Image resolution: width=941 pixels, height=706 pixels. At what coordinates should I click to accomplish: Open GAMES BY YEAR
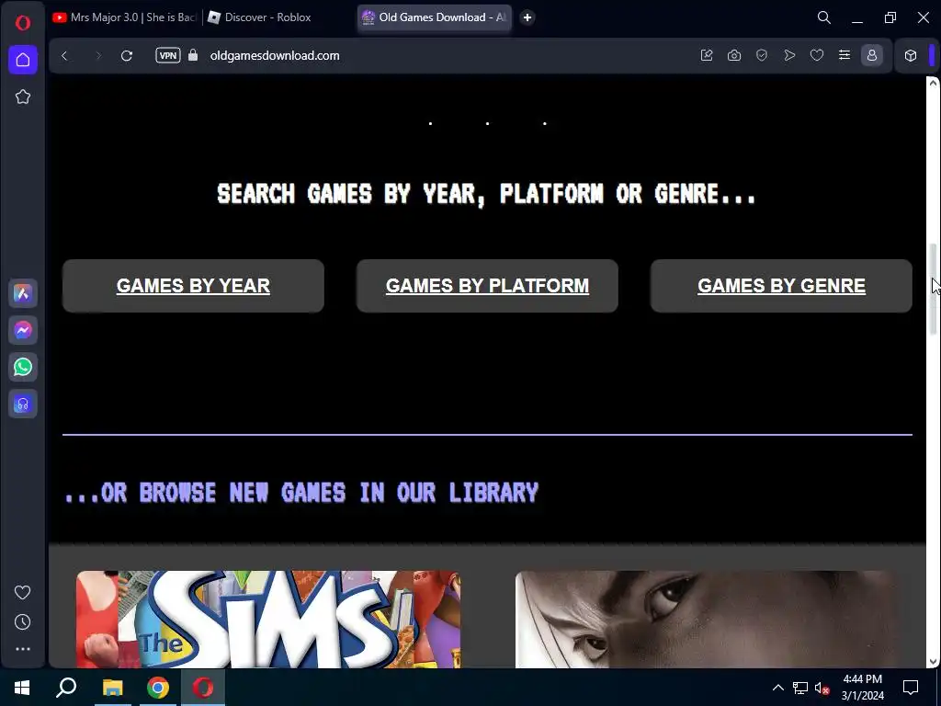193,286
